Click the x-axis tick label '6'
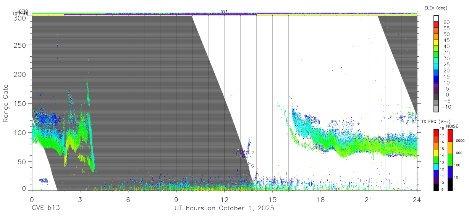 [128, 200]
